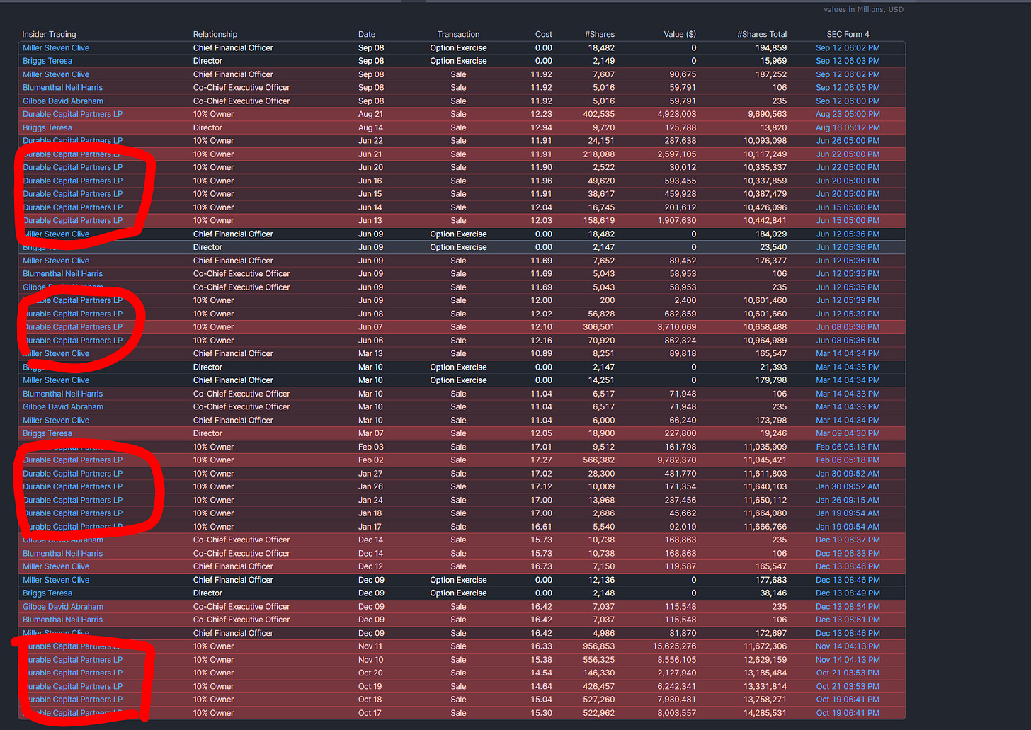Open SEC Form 4 link Sep 12 06:03 PM
1031x730 pixels.
[x=848, y=61]
